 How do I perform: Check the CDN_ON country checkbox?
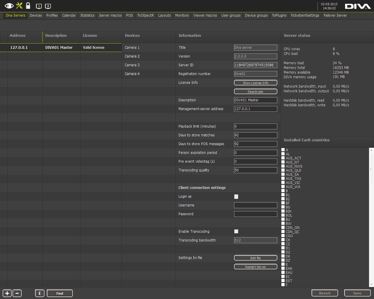tap(283, 227)
